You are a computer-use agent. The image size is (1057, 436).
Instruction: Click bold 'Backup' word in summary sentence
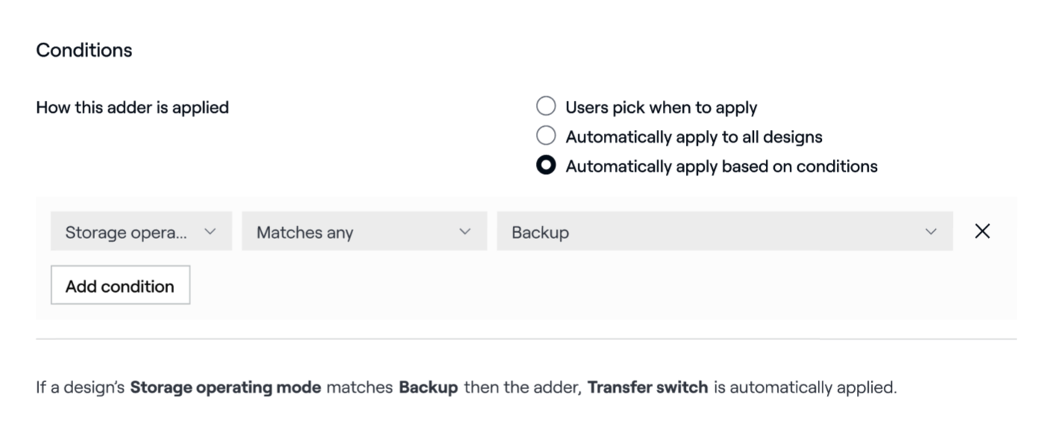point(428,387)
